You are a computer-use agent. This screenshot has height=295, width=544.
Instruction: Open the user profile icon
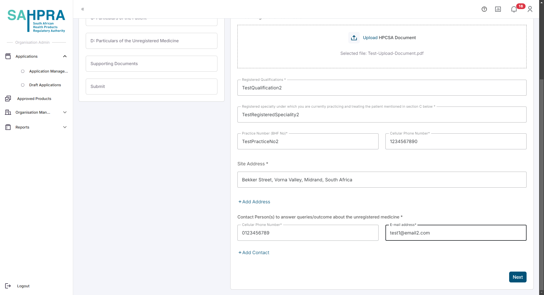point(530,9)
